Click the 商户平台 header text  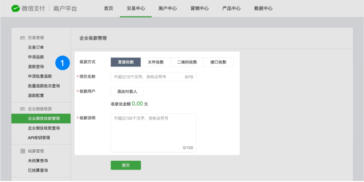point(65,9)
